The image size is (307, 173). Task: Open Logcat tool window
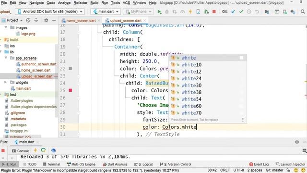[x=143, y=164]
